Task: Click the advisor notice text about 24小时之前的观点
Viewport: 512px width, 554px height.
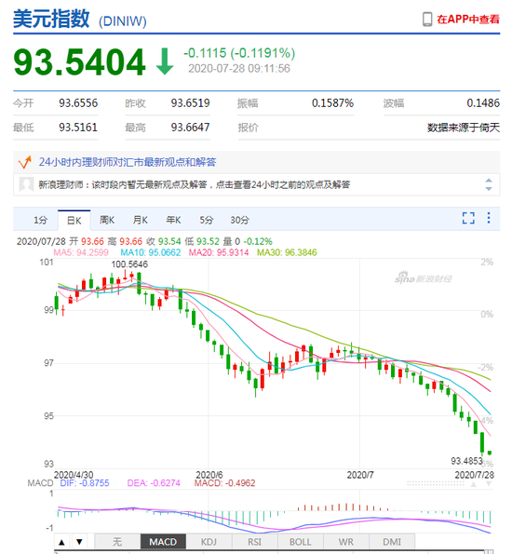Action: point(195,184)
